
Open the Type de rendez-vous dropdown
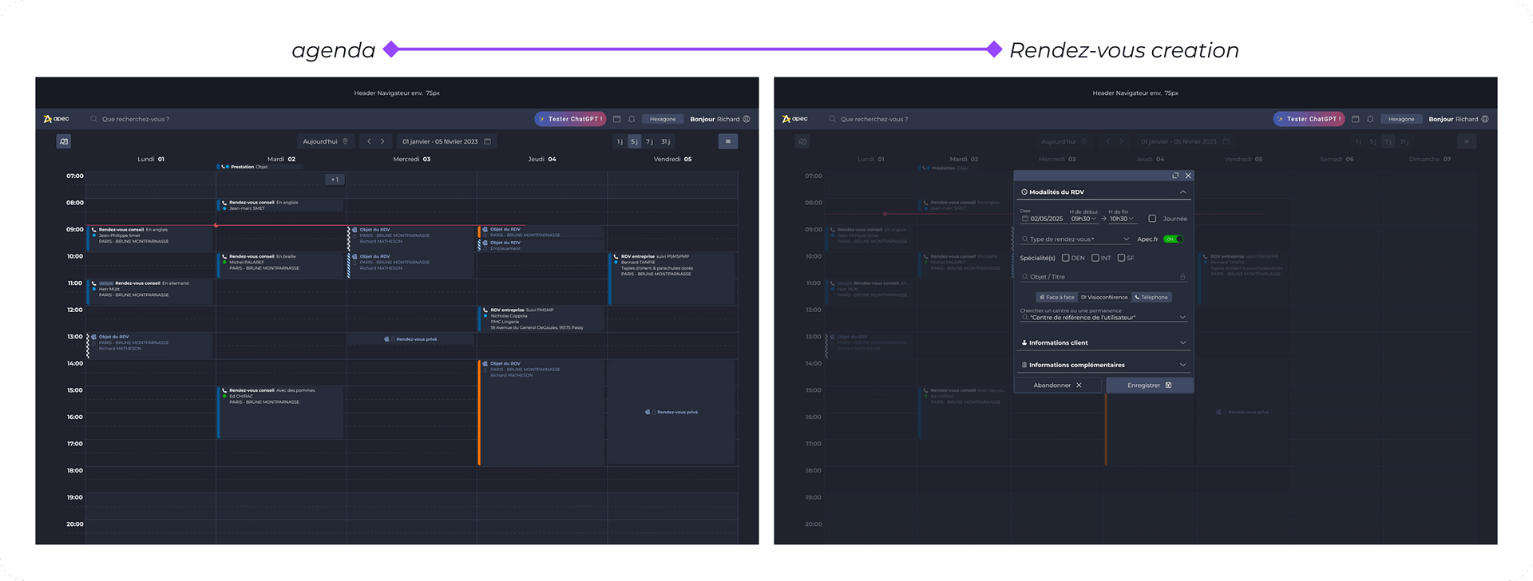point(1075,239)
